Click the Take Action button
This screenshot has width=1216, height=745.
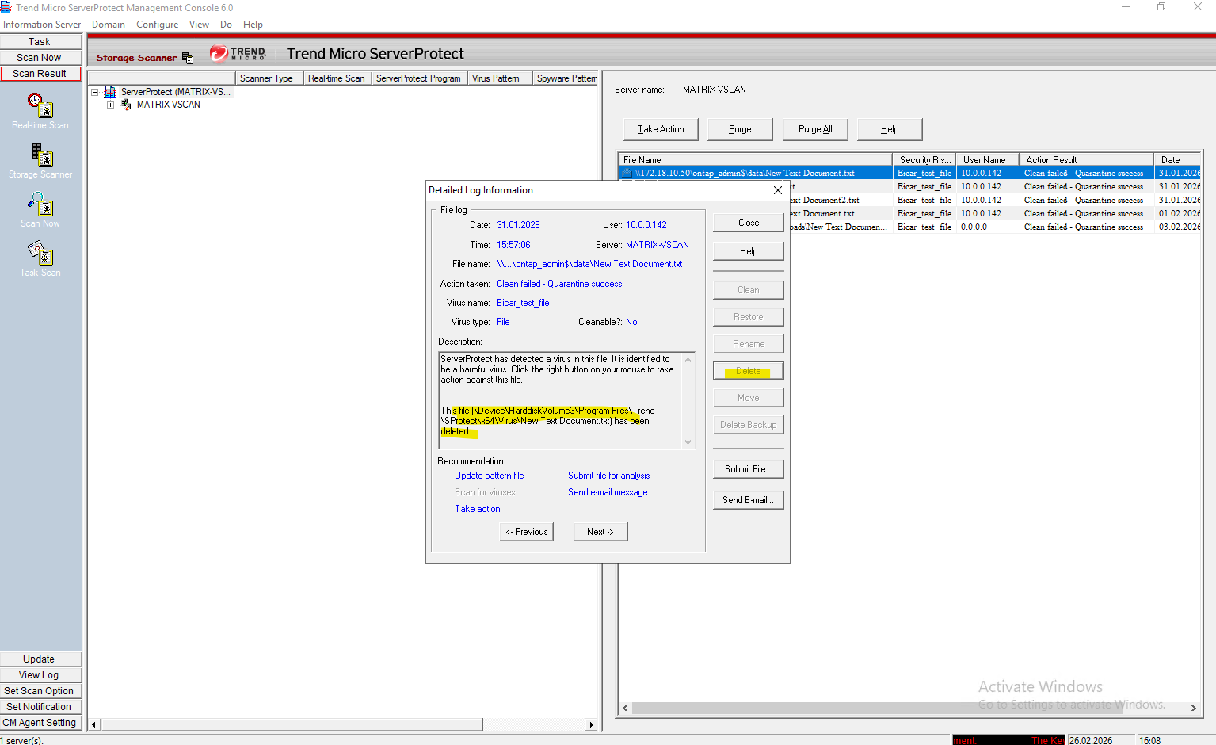661,129
